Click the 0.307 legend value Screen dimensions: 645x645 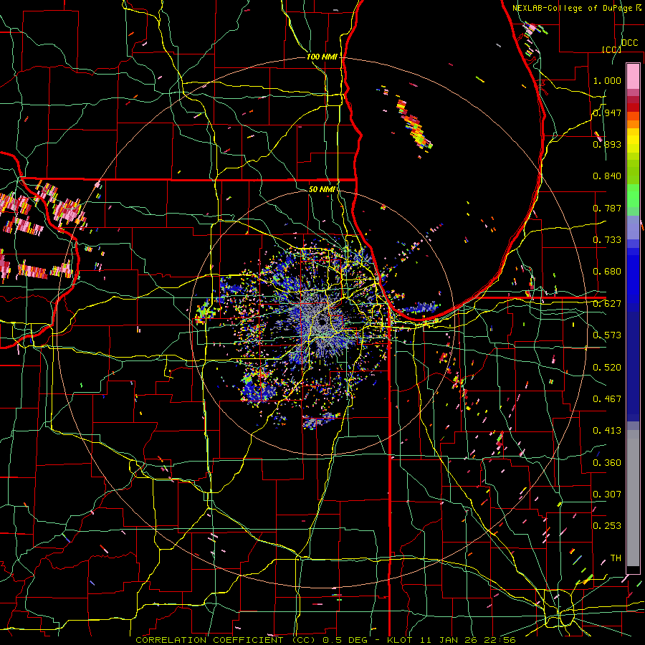coord(607,494)
